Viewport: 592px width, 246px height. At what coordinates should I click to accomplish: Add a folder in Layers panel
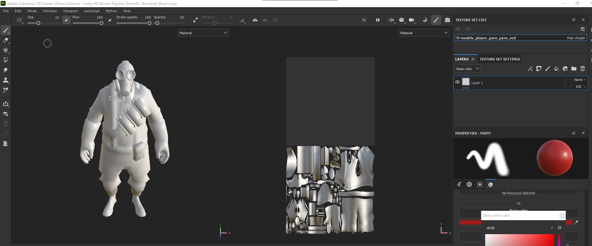574,69
